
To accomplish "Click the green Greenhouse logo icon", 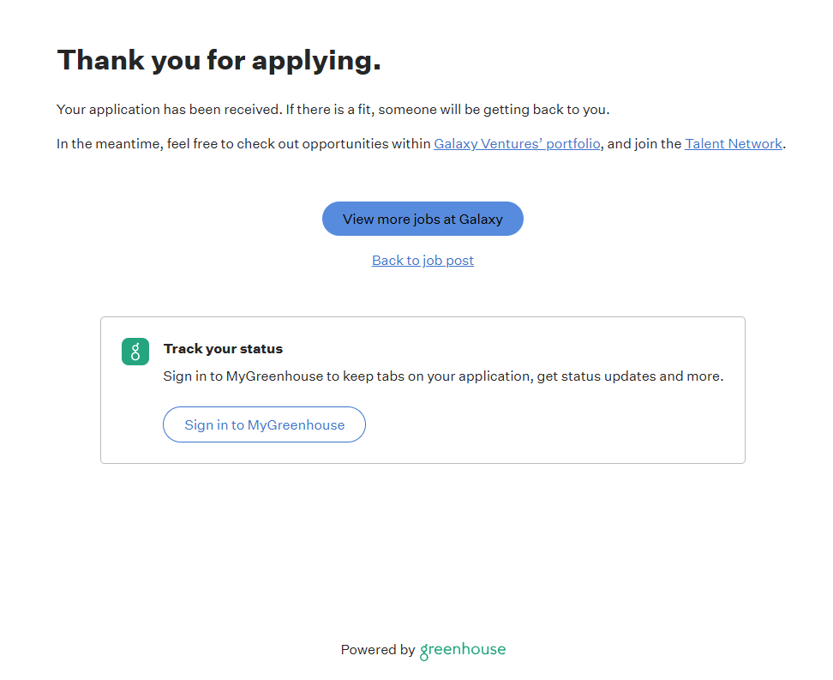I will coord(135,352).
